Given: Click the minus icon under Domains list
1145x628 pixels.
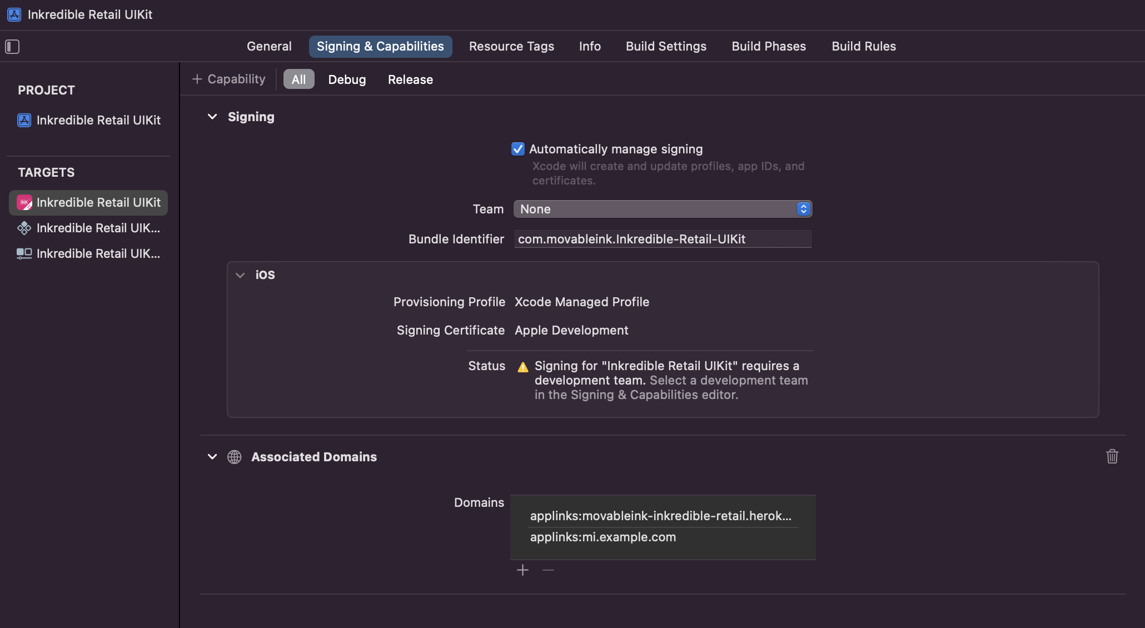Looking at the screenshot, I should click(548, 570).
